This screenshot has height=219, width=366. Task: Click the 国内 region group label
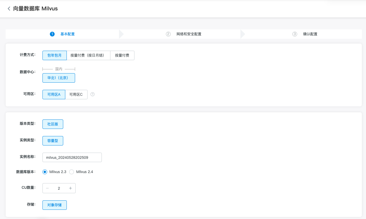(59, 69)
